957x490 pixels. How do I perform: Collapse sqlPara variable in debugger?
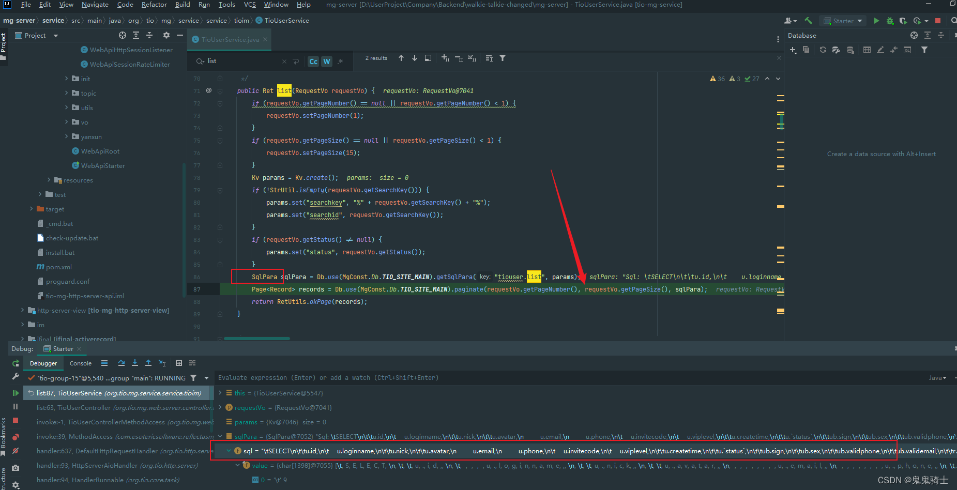pos(220,436)
